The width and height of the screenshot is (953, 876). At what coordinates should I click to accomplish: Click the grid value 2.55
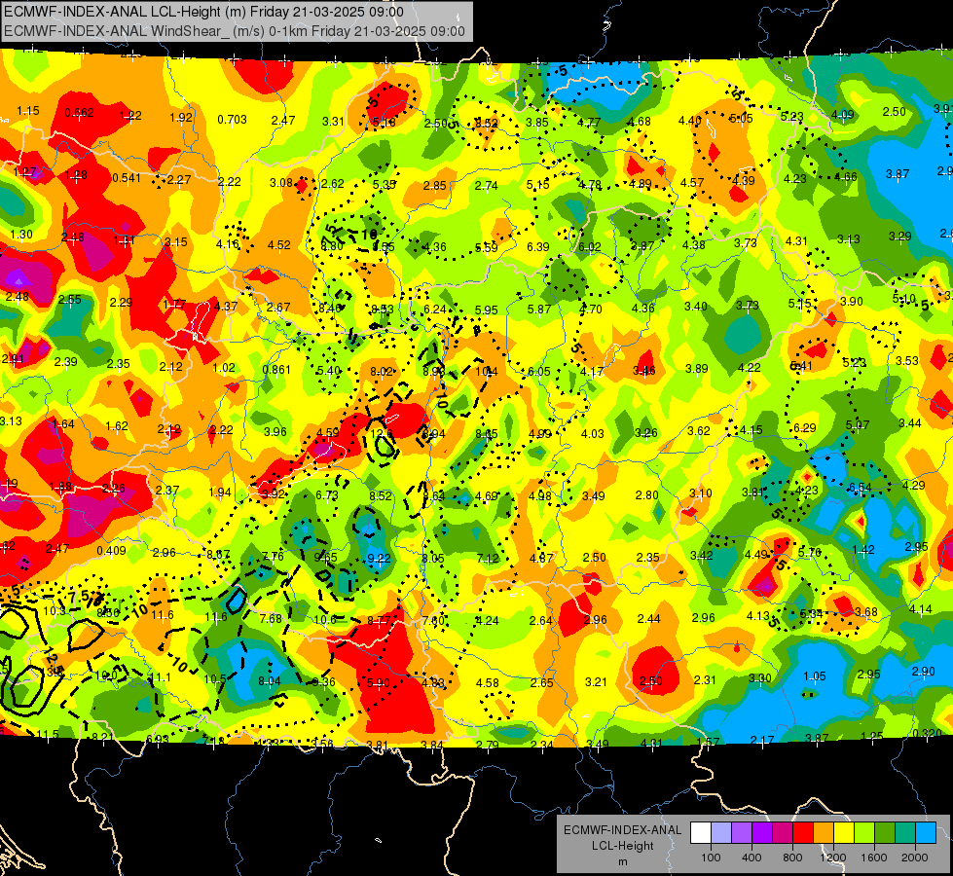(70, 299)
